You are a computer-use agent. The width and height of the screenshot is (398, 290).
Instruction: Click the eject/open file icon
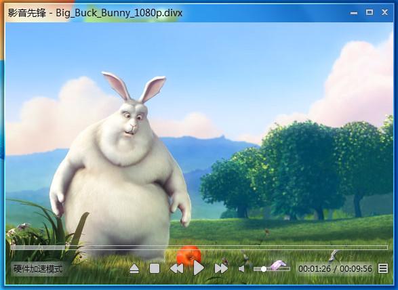(134, 269)
